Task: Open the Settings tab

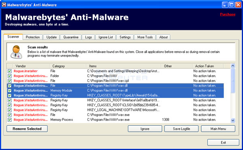Action: [x=125, y=37]
